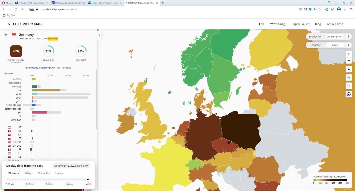Screen dimensions: 355x191
Task: Open the green 'a' extension icon
Action: [x=327, y=9]
